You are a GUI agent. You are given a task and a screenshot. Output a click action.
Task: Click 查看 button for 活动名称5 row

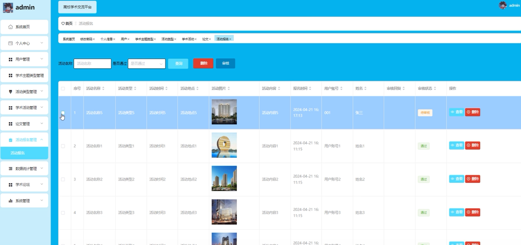[x=456, y=112]
